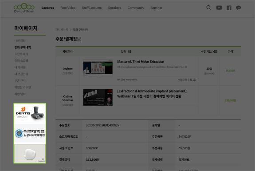Click the 결제완료 payment status
Screen dimensions: 255x171
point(184,159)
